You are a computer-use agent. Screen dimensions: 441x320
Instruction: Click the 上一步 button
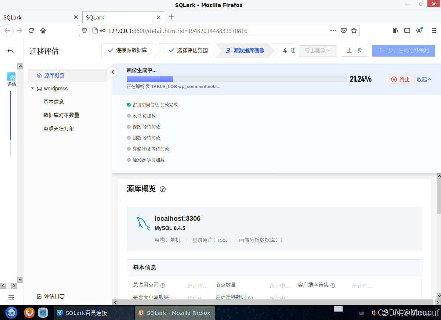pos(354,51)
